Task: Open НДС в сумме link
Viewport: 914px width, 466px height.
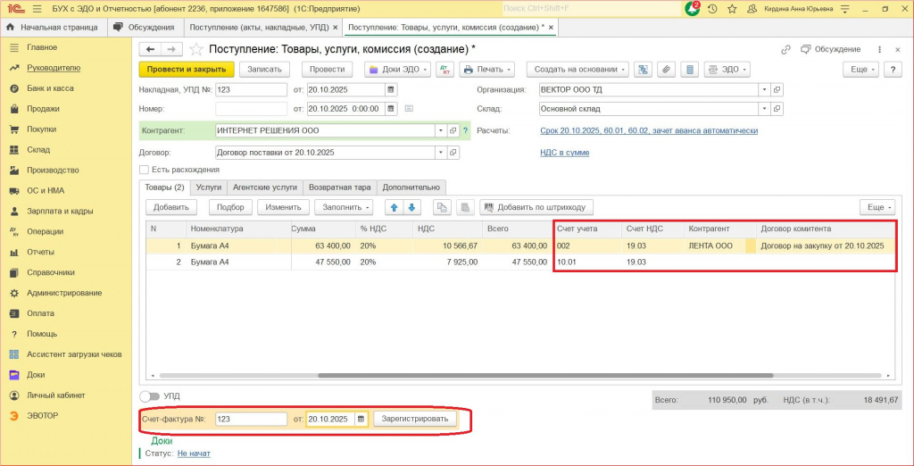Action: click(565, 153)
